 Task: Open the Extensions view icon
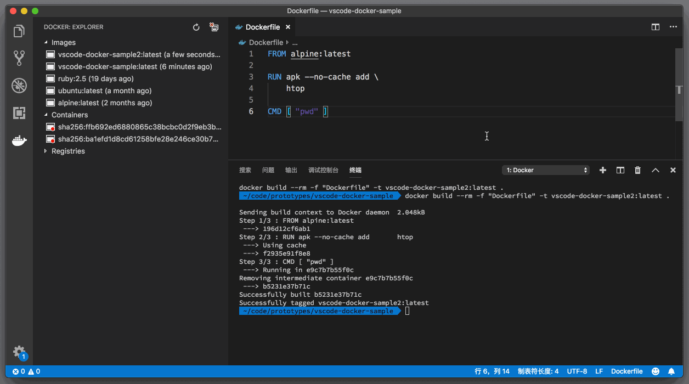[19, 113]
